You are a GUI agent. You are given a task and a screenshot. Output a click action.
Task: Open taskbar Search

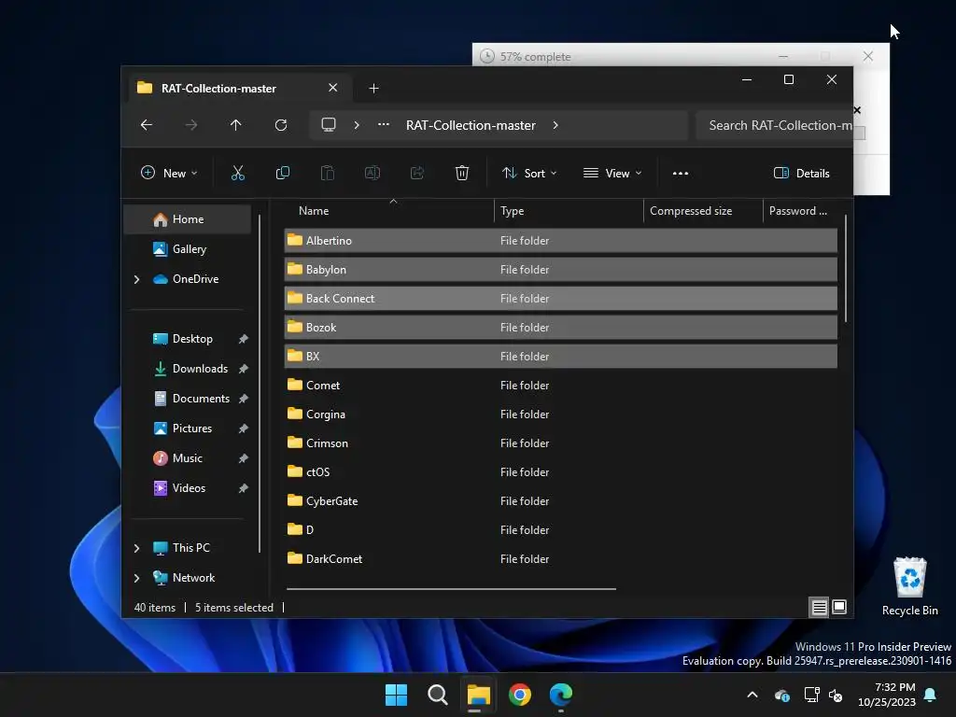pyautogui.click(x=437, y=695)
